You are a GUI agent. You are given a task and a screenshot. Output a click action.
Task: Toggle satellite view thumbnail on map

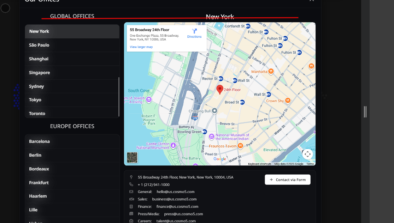click(132, 157)
